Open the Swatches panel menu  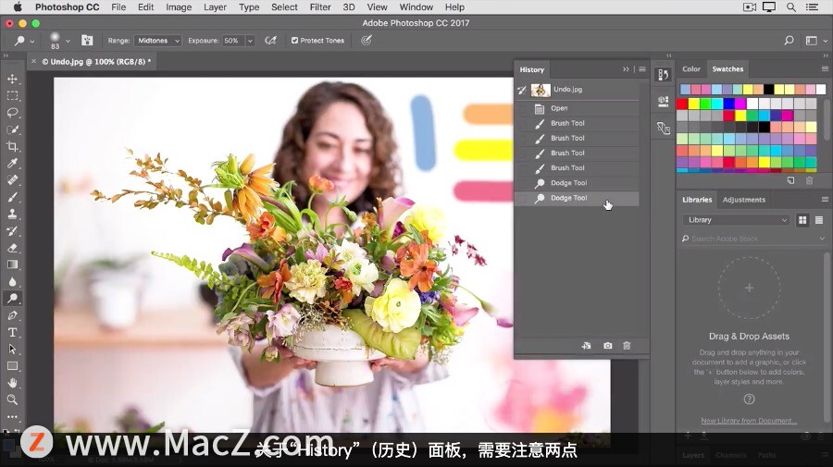825,69
